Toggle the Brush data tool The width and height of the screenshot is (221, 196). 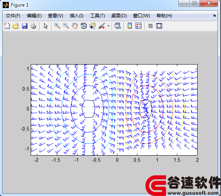(x=102, y=26)
